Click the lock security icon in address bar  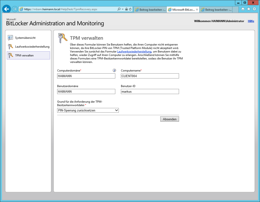coord(126,9)
